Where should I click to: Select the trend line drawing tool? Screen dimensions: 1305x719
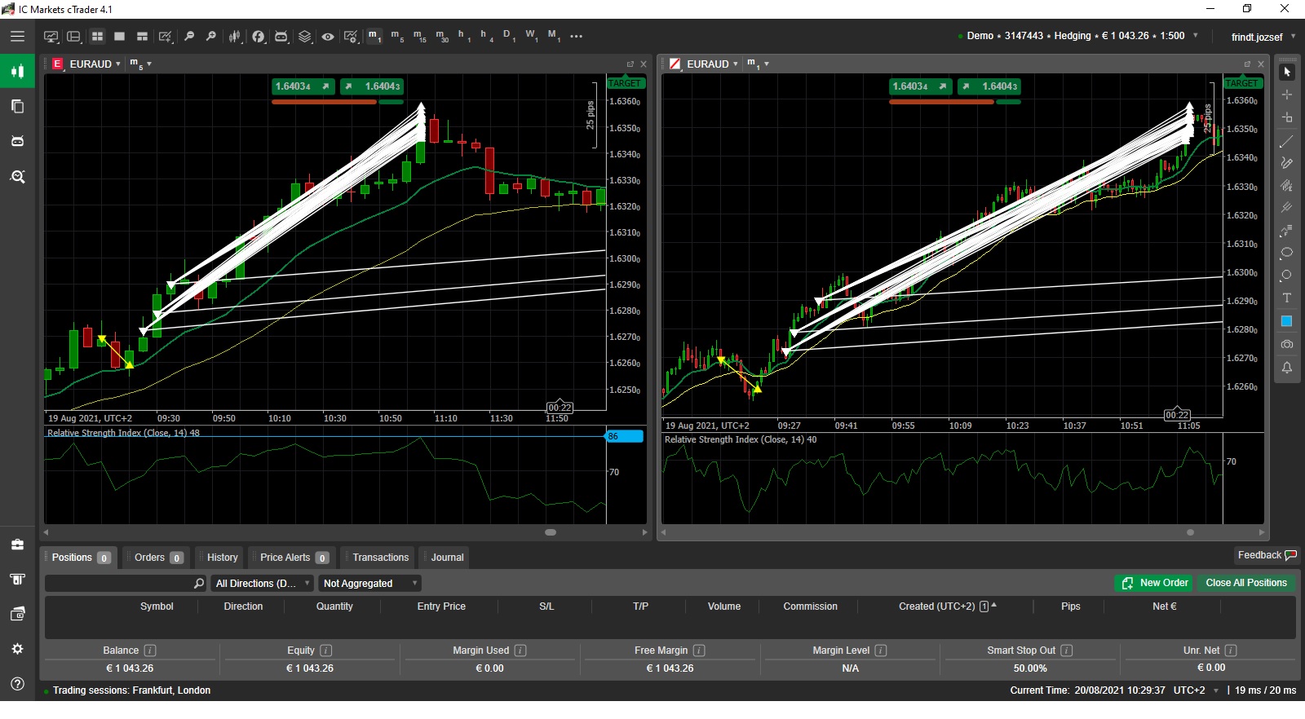1287,141
